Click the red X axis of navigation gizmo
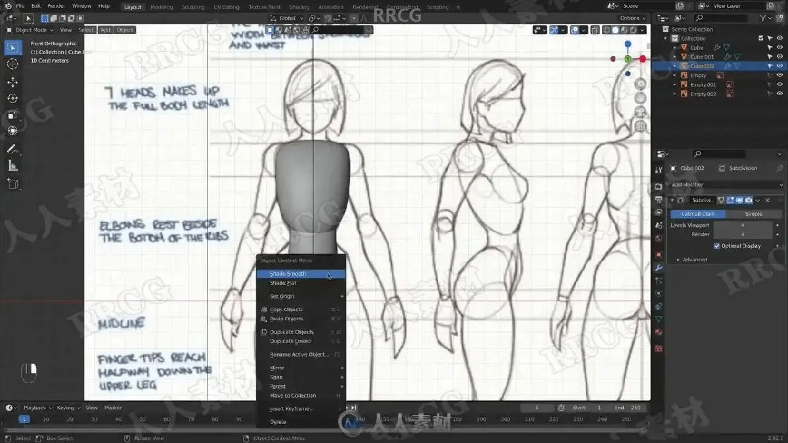 pos(642,59)
